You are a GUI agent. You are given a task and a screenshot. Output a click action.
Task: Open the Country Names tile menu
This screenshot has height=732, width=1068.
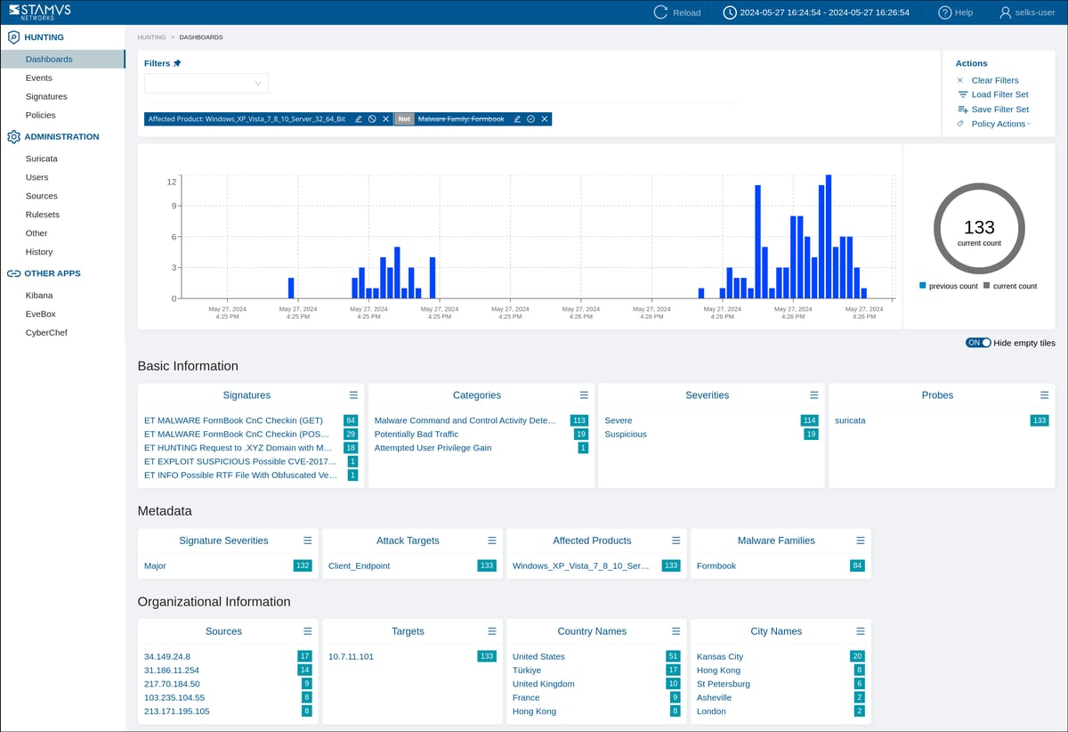(676, 630)
